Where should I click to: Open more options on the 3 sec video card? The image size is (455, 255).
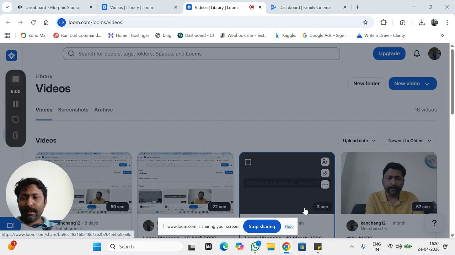point(325,185)
